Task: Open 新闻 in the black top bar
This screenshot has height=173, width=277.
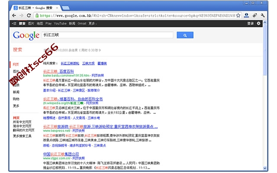Action: click(x=72, y=23)
